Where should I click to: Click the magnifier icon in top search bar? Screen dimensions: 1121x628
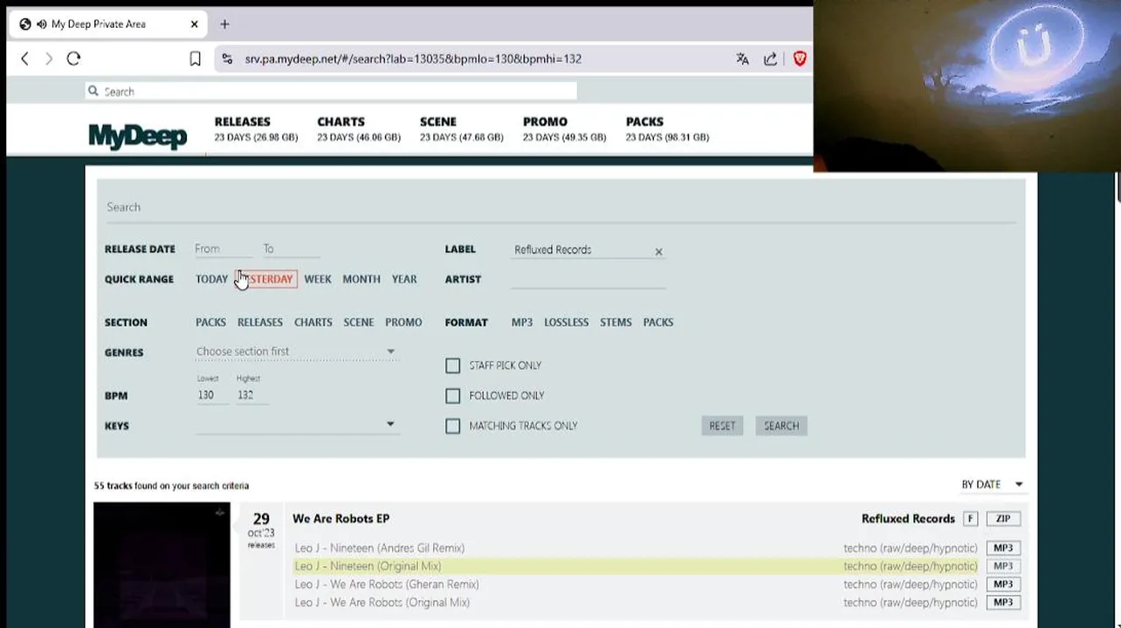(93, 91)
